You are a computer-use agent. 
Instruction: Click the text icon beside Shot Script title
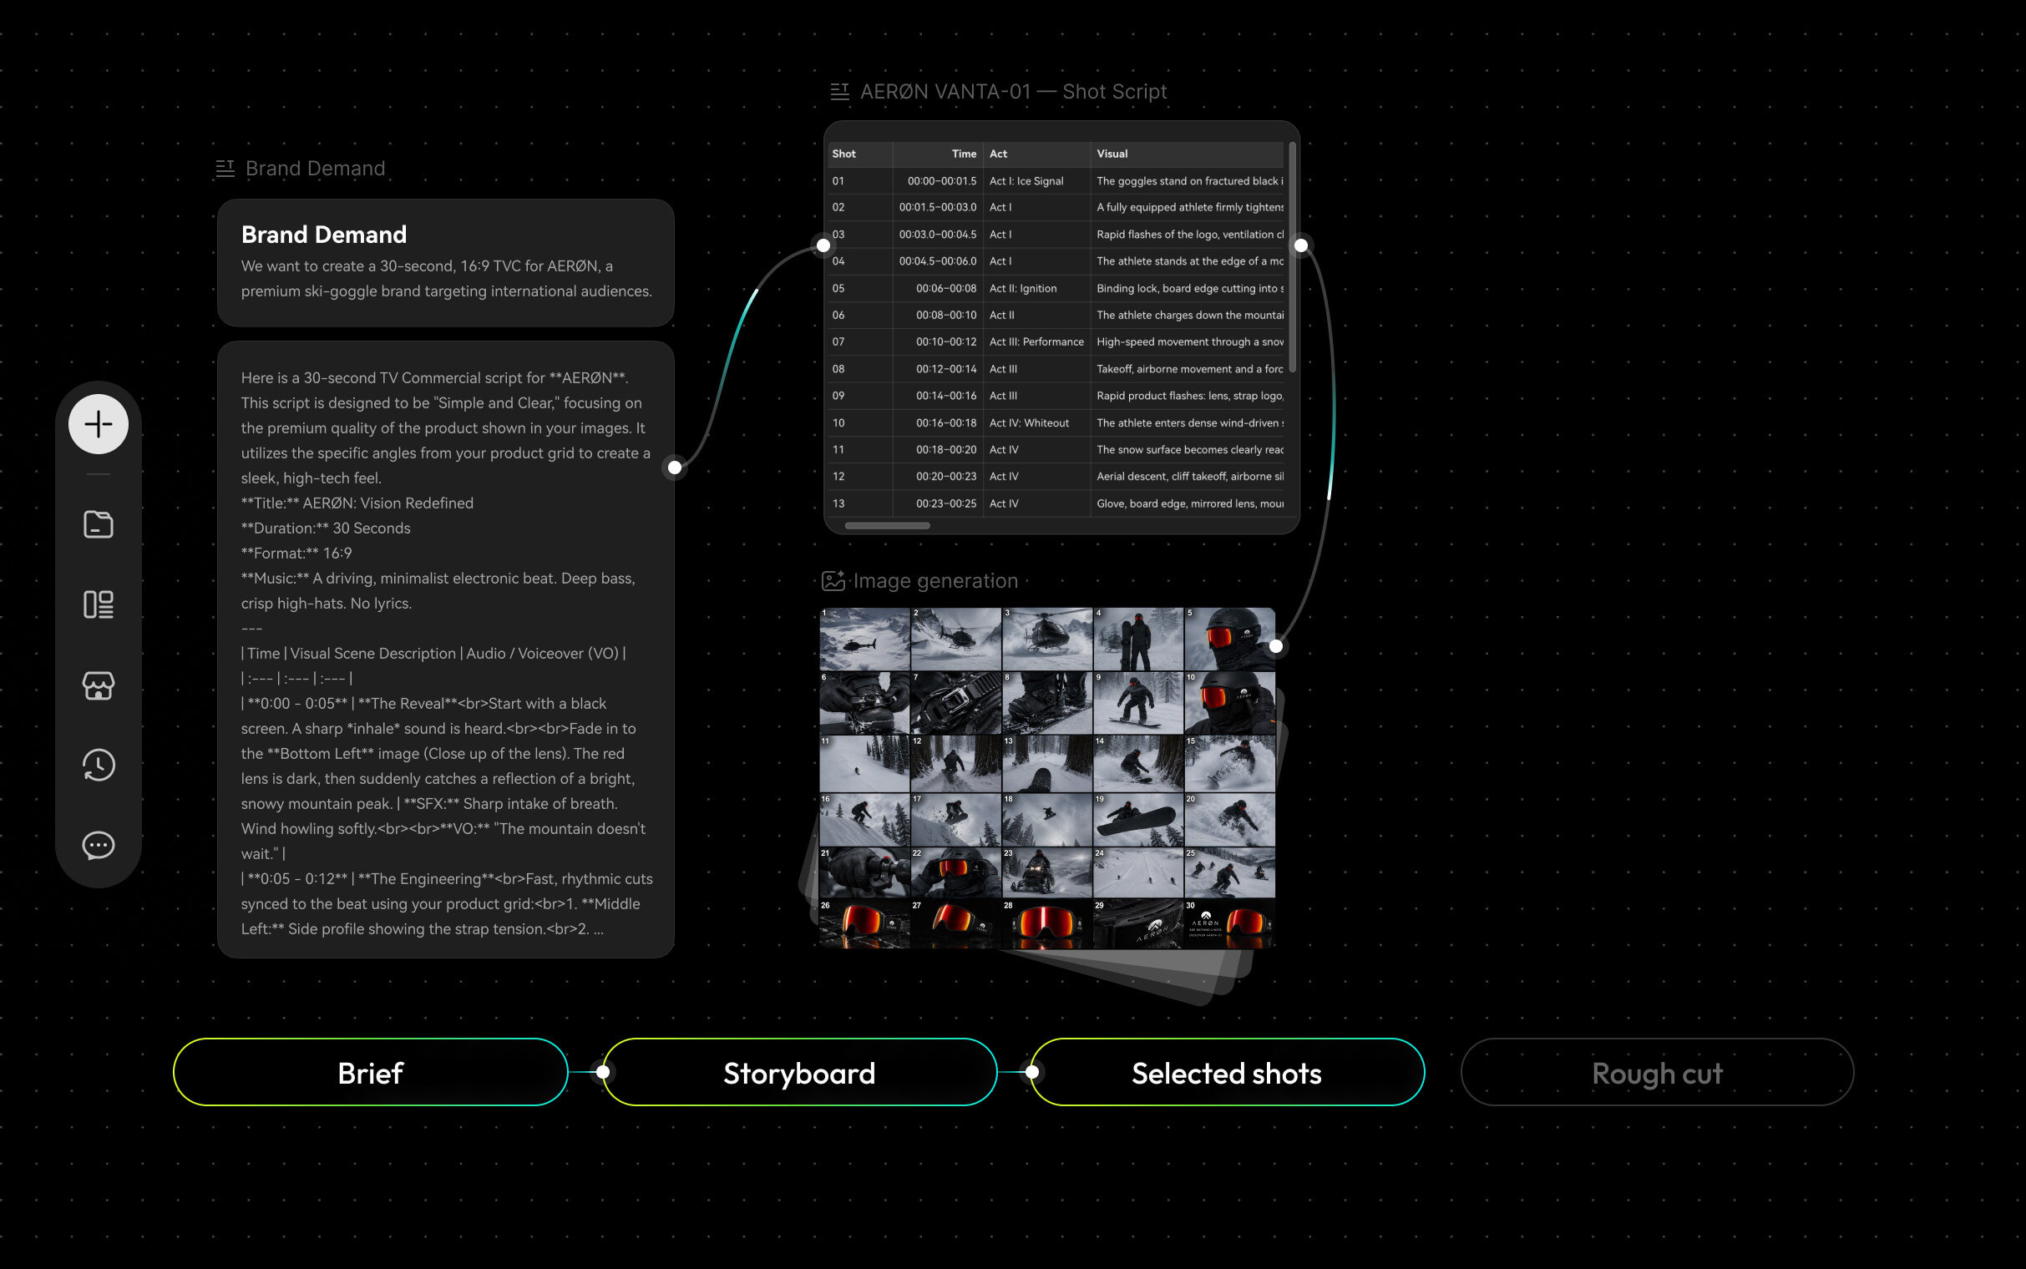840,92
